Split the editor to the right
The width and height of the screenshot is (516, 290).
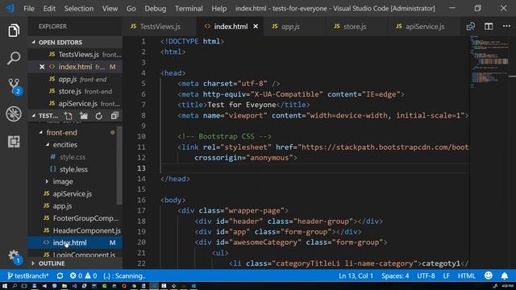click(489, 27)
